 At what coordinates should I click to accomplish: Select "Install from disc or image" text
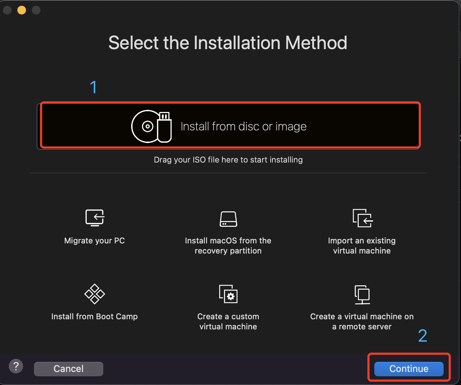(244, 126)
